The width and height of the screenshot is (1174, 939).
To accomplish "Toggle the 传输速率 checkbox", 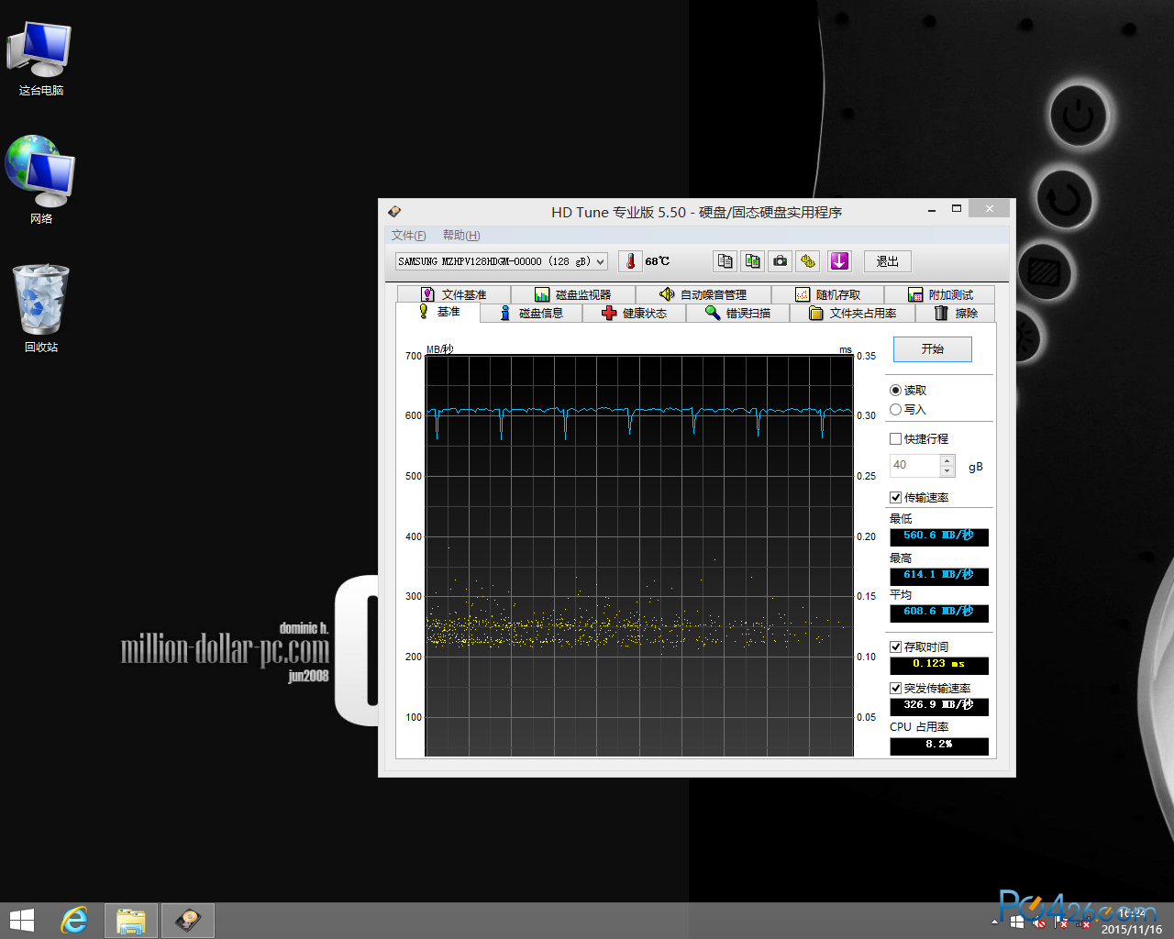I will click(895, 498).
